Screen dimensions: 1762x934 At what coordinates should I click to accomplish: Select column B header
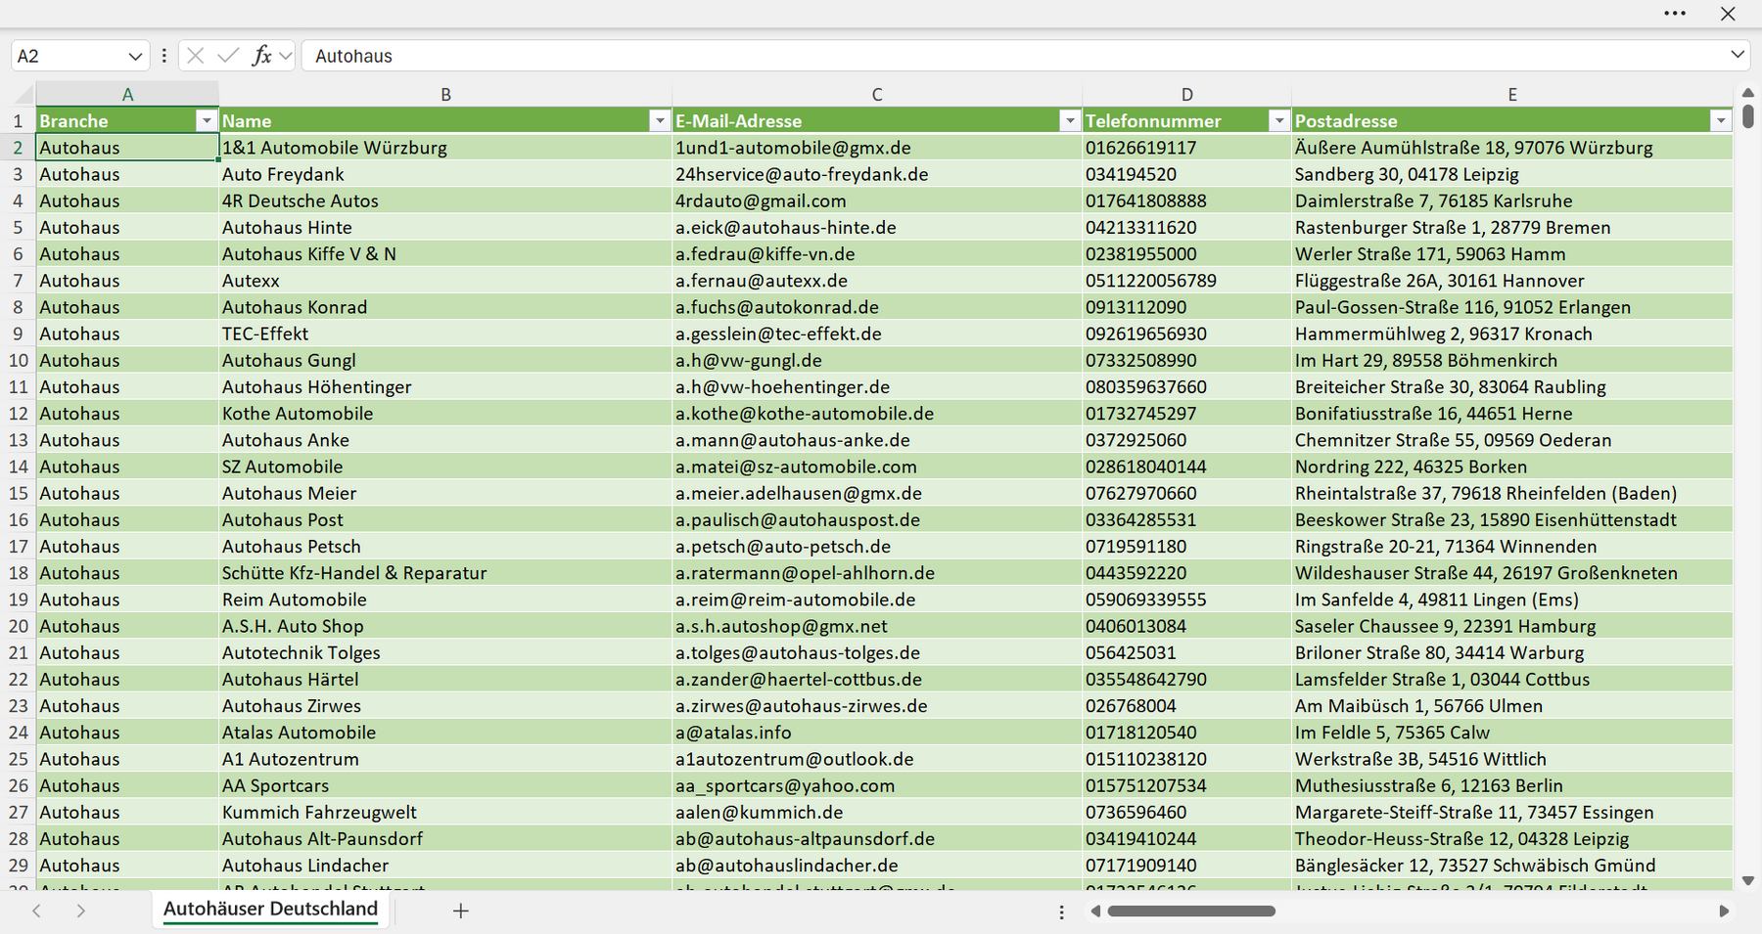[x=445, y=95]
